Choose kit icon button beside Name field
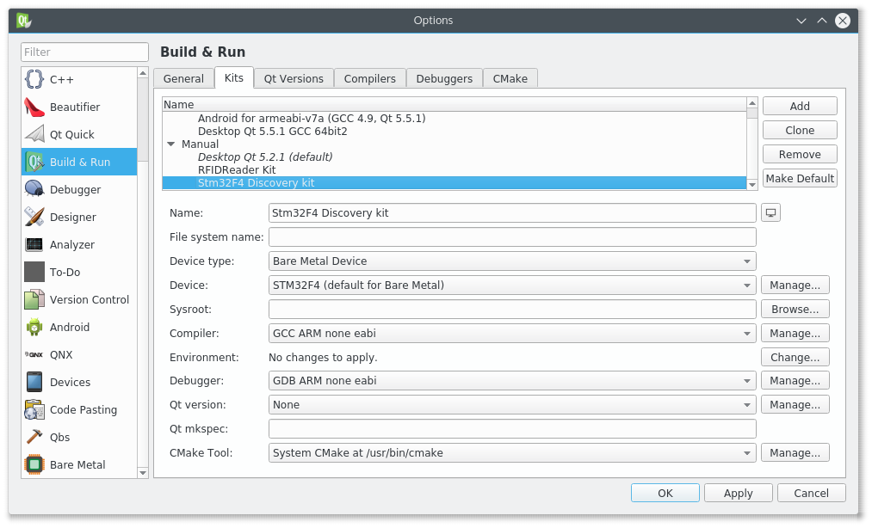 (770, 213)
